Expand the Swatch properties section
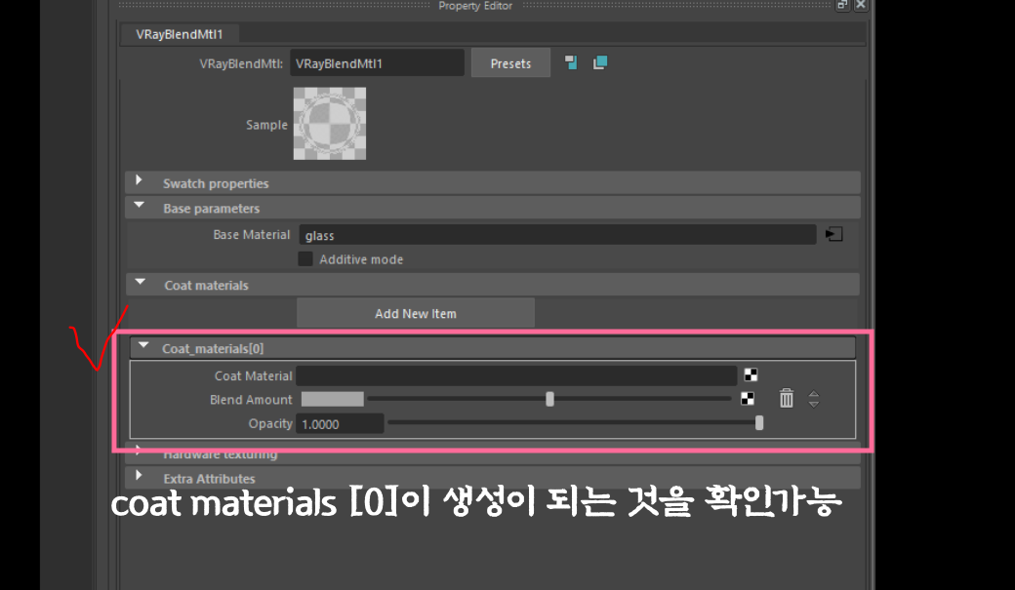 point(139,180)
